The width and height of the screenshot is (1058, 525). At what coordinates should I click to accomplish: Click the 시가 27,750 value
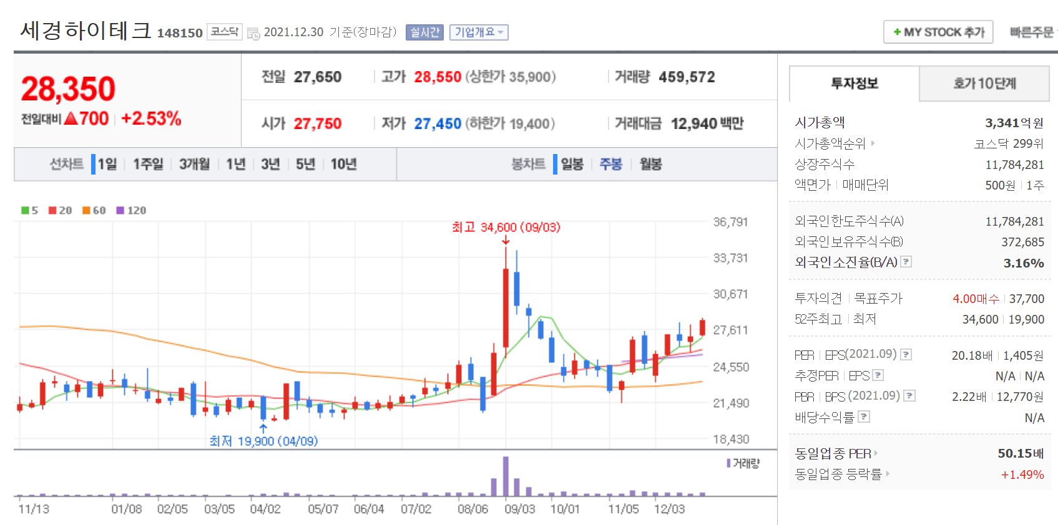tap(318, 123)
